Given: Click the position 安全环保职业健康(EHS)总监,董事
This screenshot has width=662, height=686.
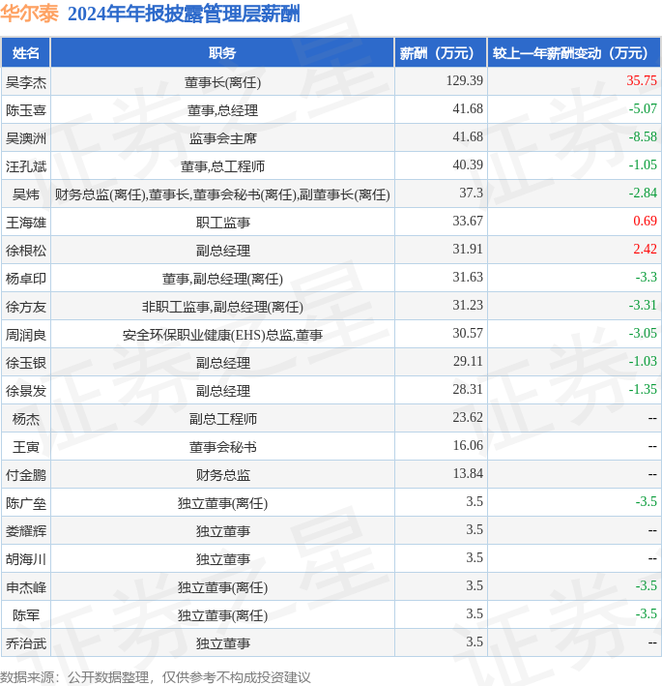Looking at the screenshot, I should pos(222,335).
